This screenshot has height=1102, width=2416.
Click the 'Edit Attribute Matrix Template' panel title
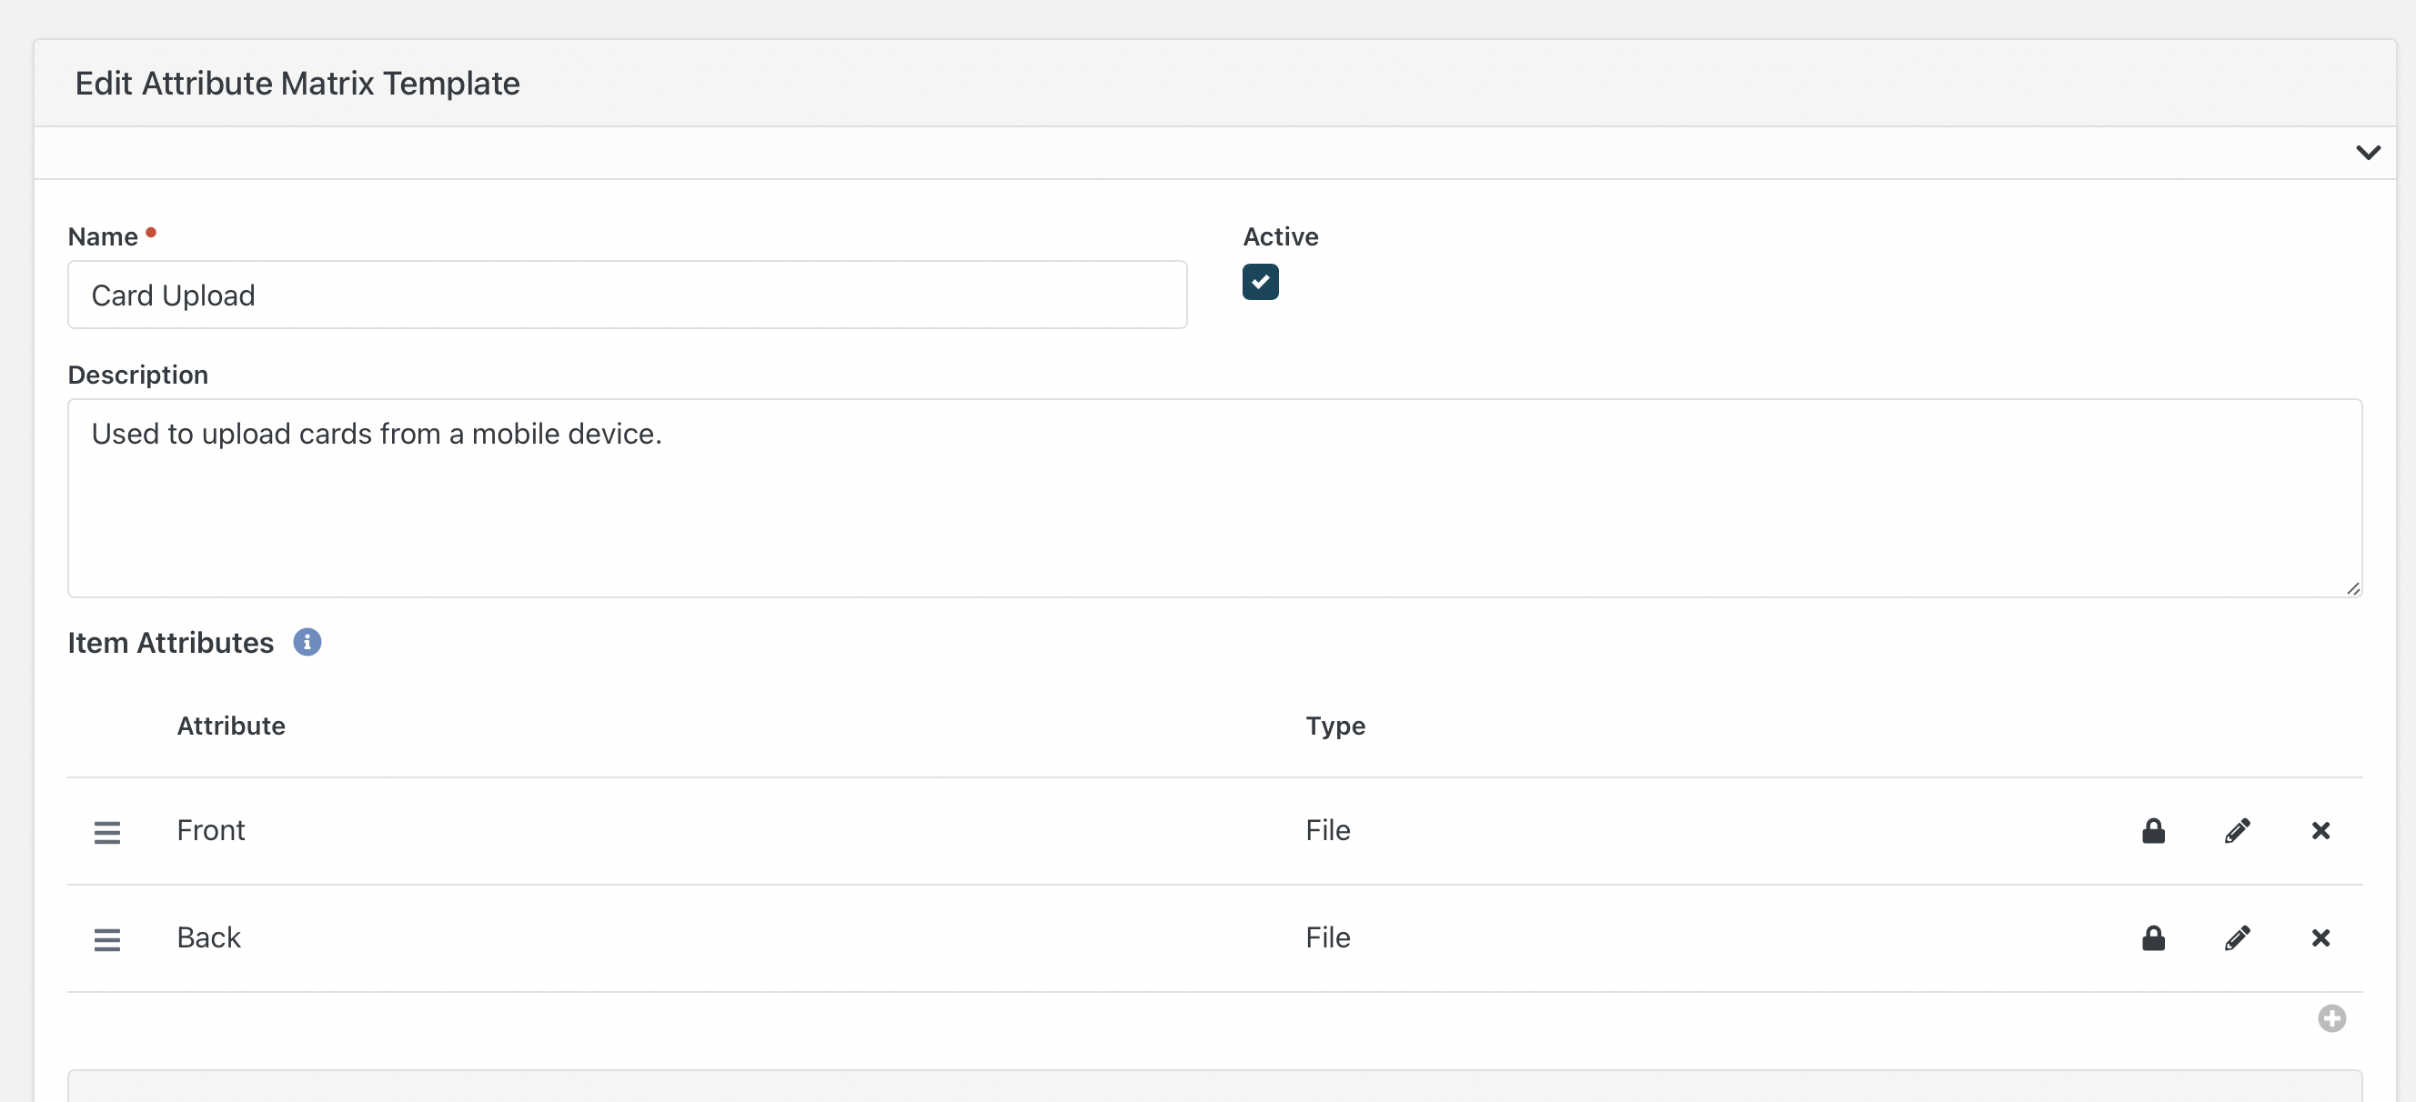click(297, 84)
